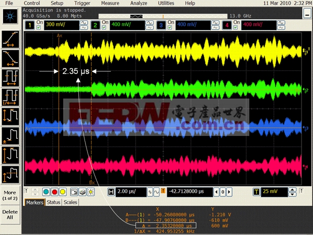Click the Delete All button

click(x=10, y=215)
